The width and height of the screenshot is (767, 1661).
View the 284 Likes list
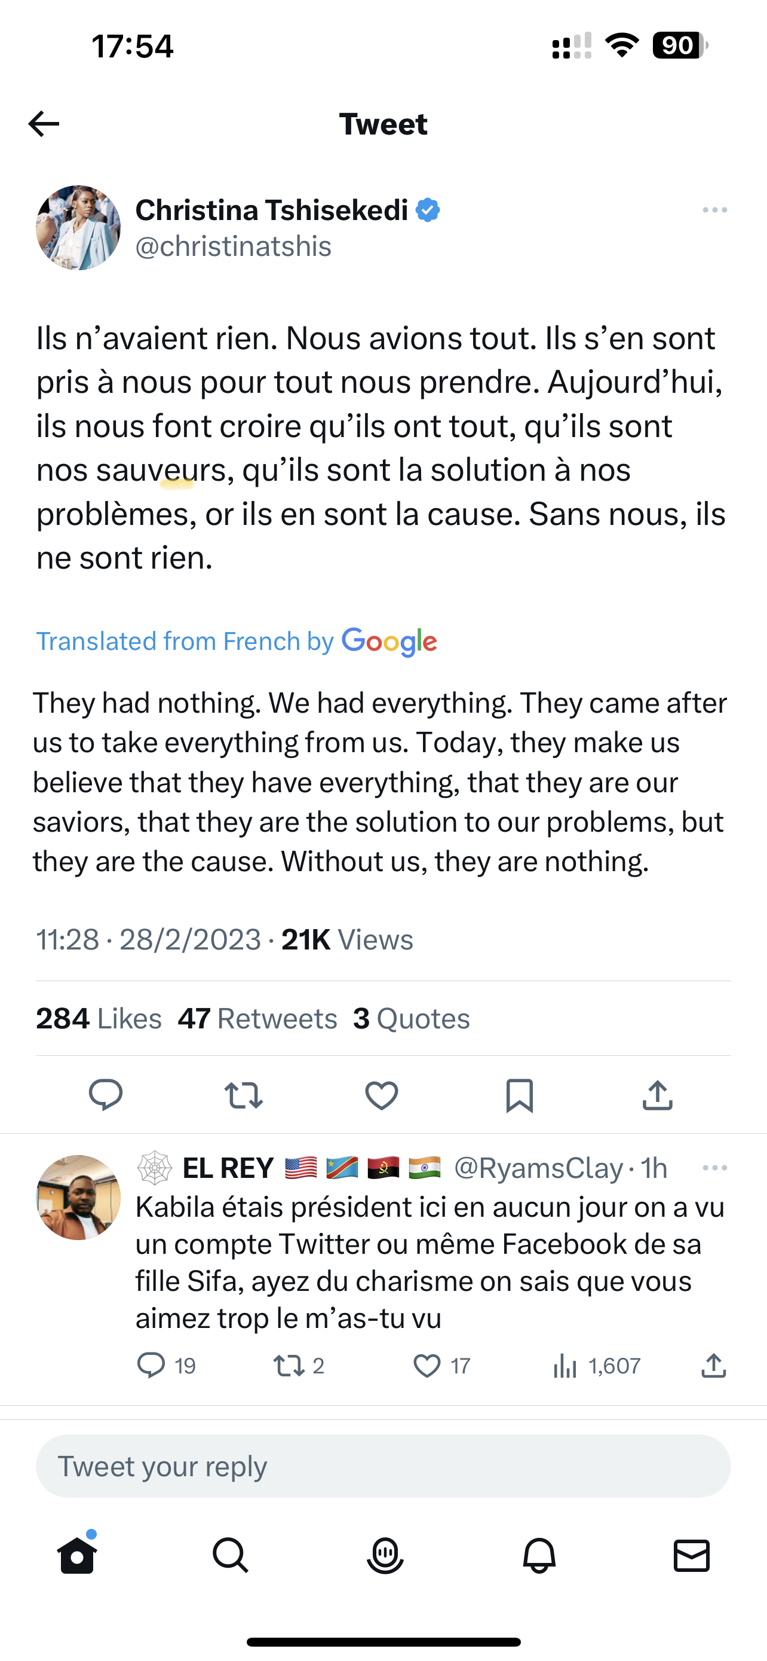(99, 1019)
